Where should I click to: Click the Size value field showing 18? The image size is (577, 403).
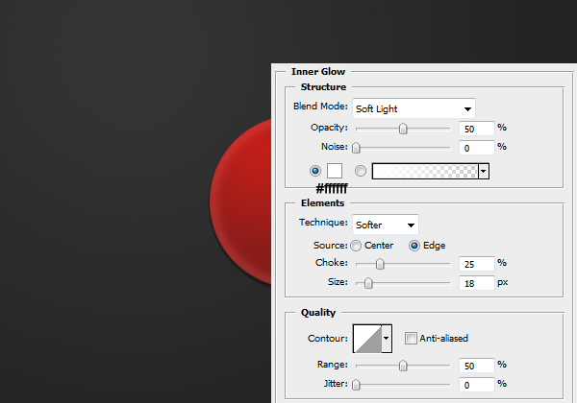coord(477,283)
